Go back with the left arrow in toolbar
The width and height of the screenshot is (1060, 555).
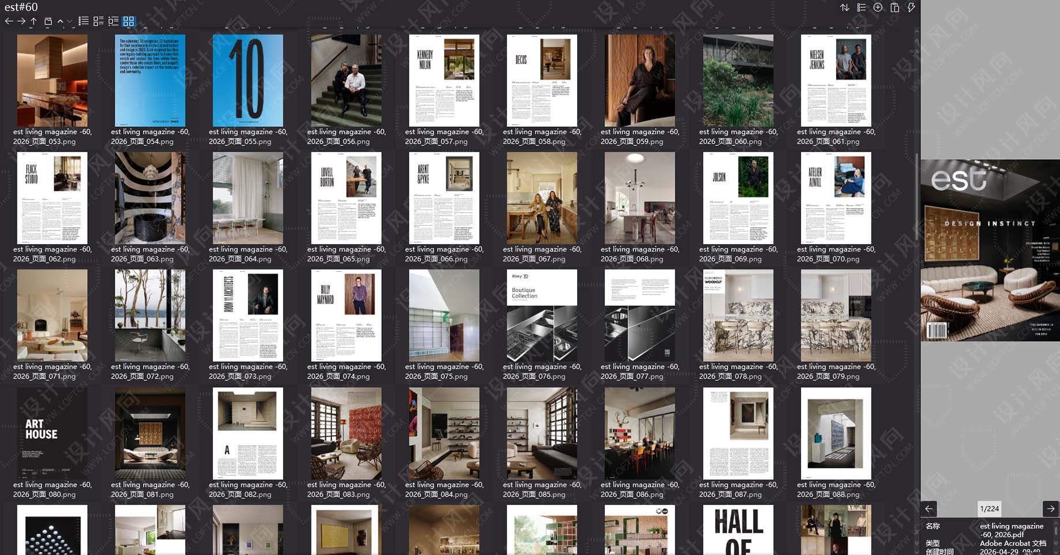click(9, 21)
